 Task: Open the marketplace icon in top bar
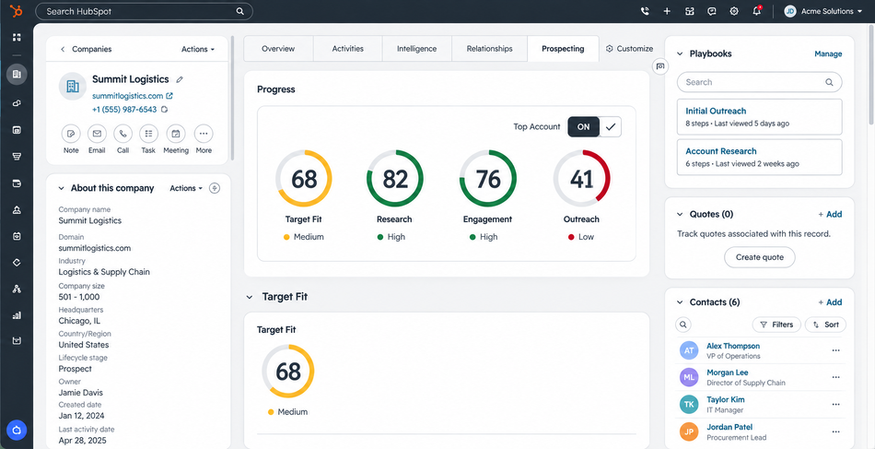click(690, 11)
